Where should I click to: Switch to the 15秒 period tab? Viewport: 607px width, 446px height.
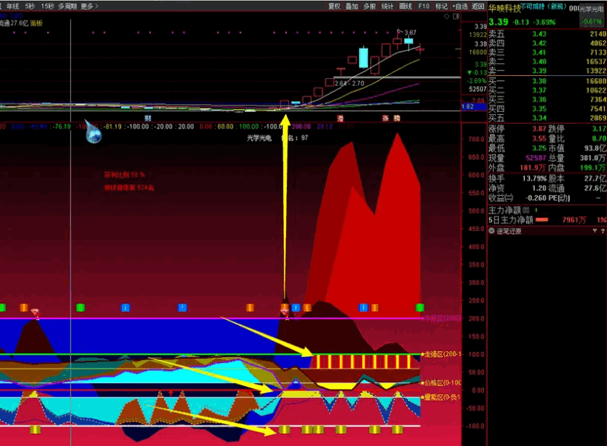point(48,6)
